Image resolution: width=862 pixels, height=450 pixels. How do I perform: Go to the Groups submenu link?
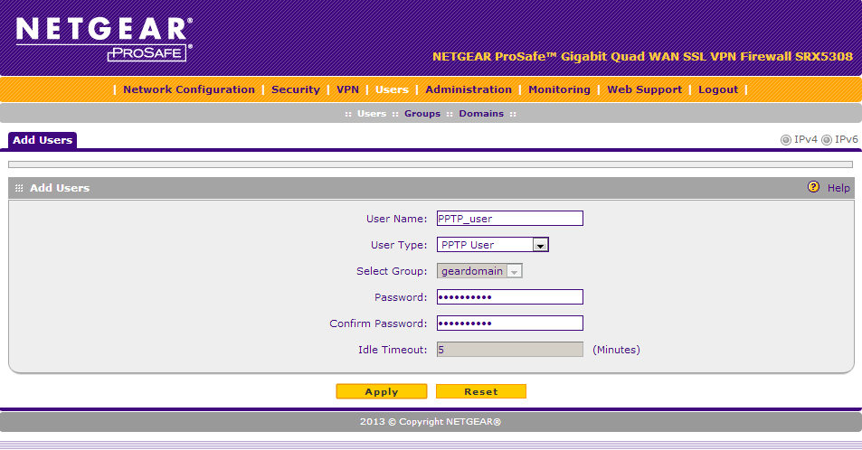coord(422,114)
